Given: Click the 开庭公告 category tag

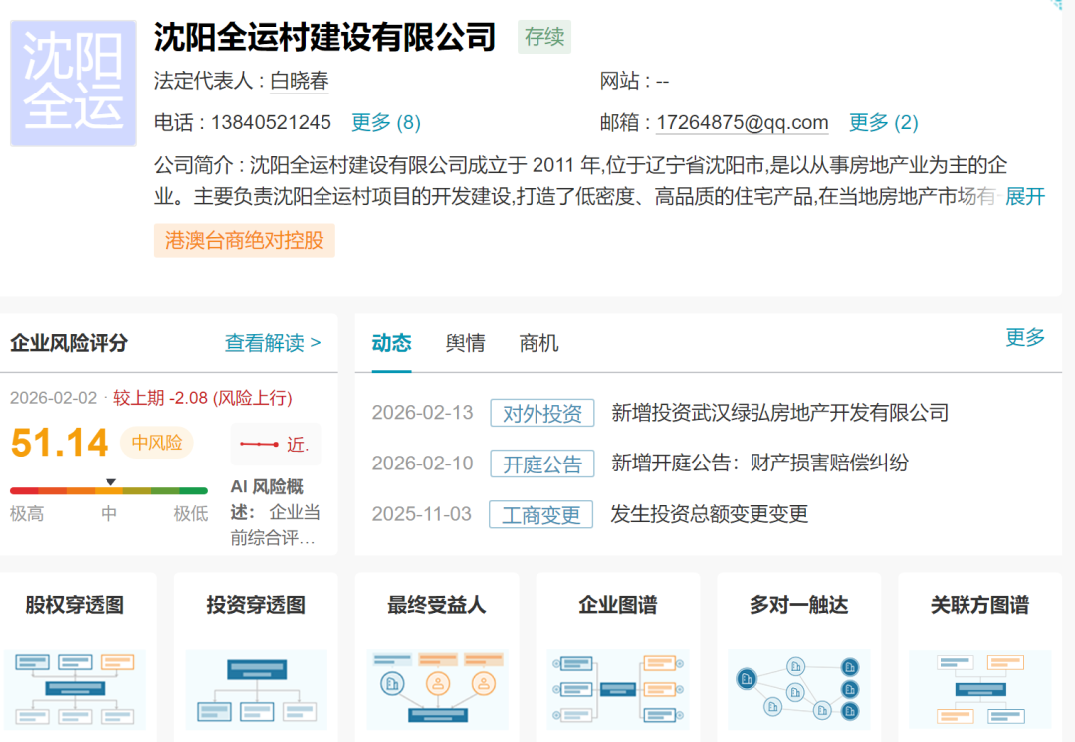Looking at the screenshot, I should click(x=542, y=464).
